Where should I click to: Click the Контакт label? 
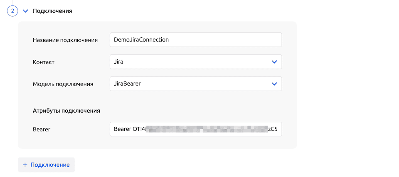[44, 62]
